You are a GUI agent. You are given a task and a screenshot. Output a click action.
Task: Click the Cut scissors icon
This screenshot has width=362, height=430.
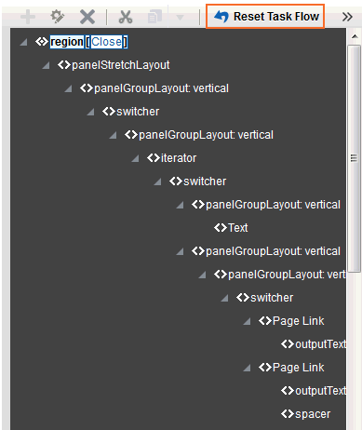click(126, 17)
